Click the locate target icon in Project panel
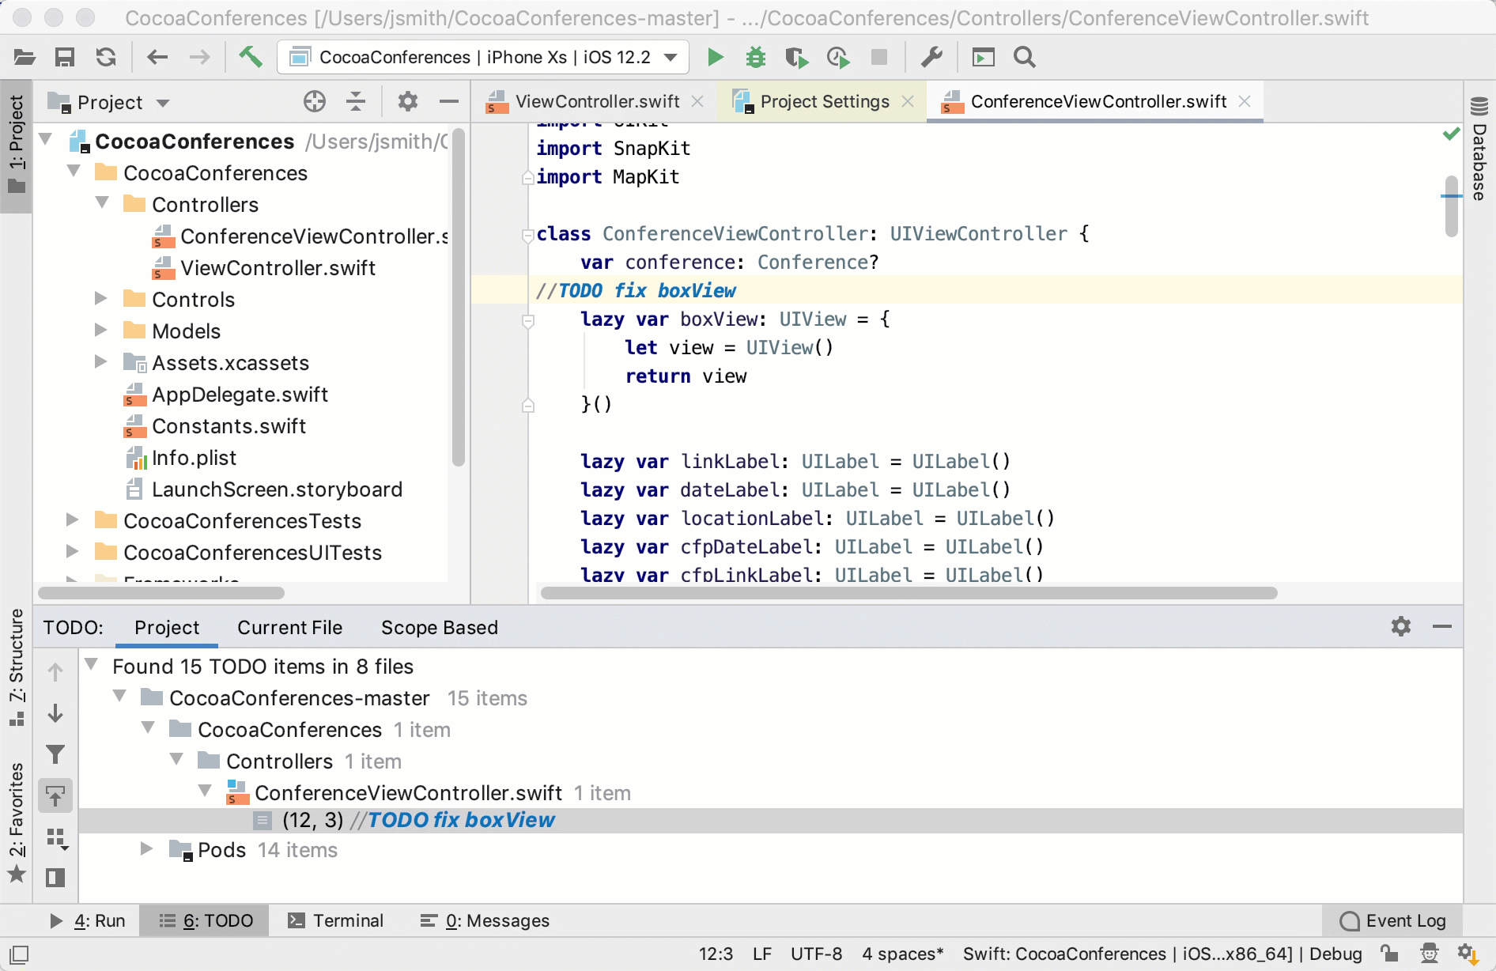Image resolution: width=1496 pixels, height=971 pixels. (x=315, y=101)
